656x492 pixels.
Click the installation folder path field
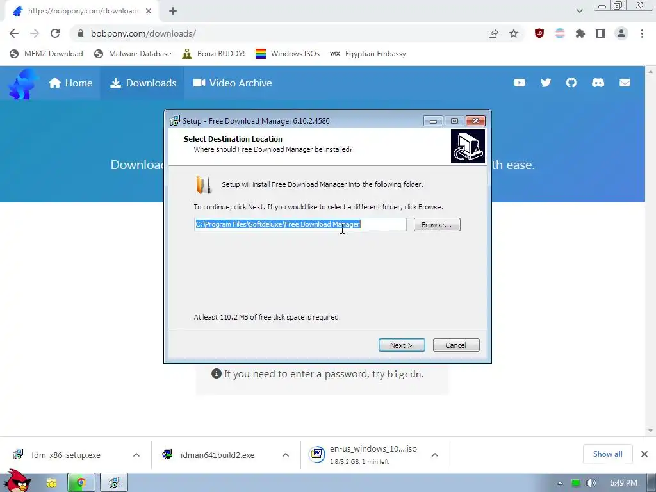click(300, 224)
